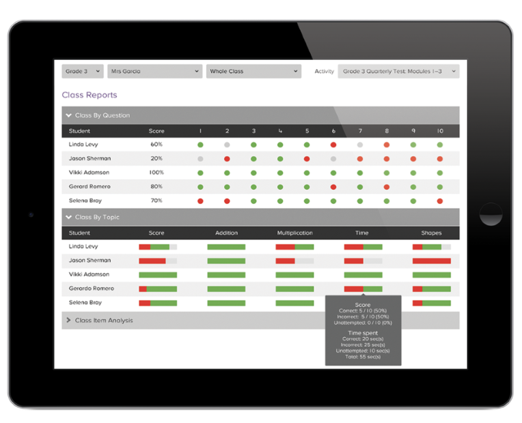Click Jason Sherman's red dot for question 10
The width and height of the screenshot is (522, 423).
(x=440, y=159)
